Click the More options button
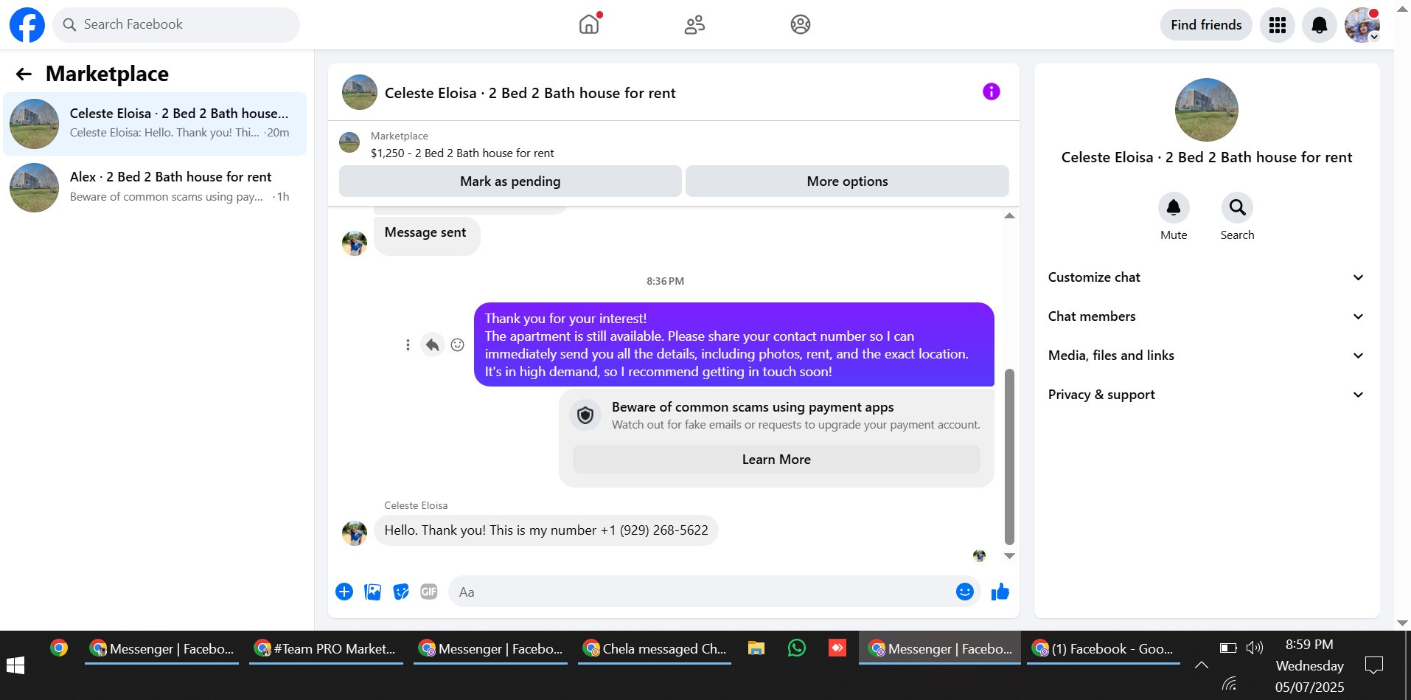This screenshot has height=700, width=1411. [x=847, y=181]
